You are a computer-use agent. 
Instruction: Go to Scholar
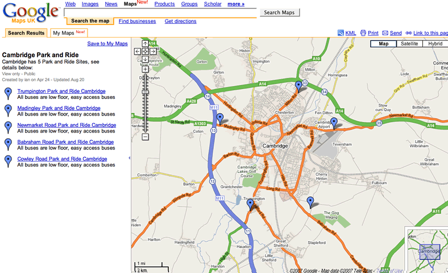213,4
